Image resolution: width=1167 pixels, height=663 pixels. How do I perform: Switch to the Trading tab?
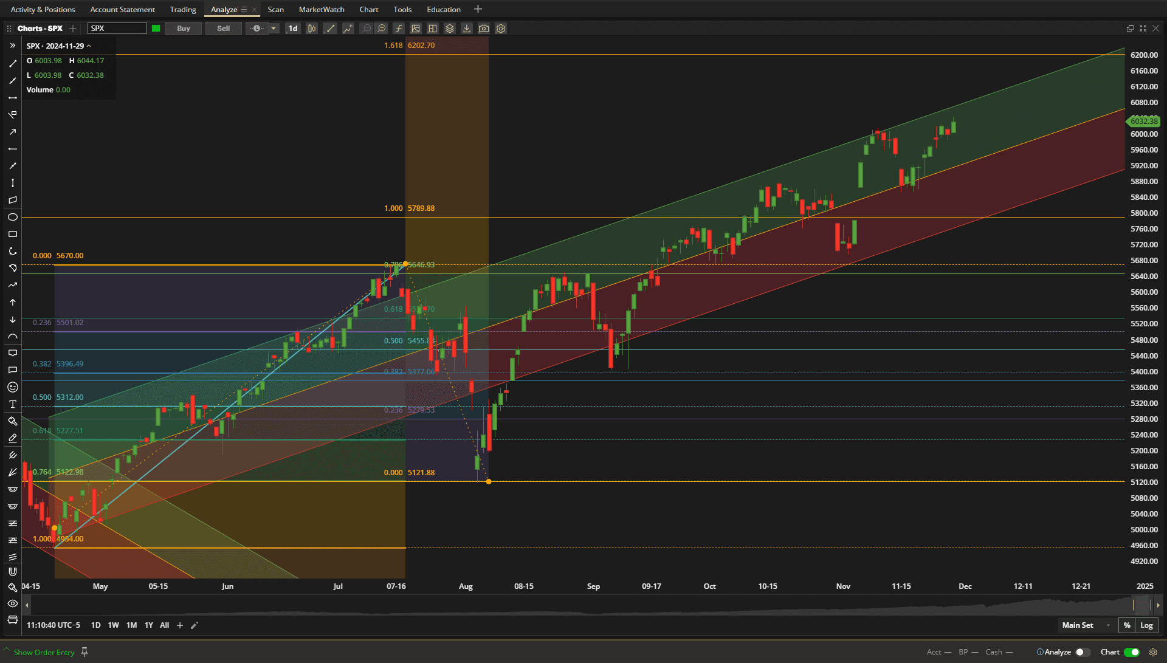click(x=183, y=10)
